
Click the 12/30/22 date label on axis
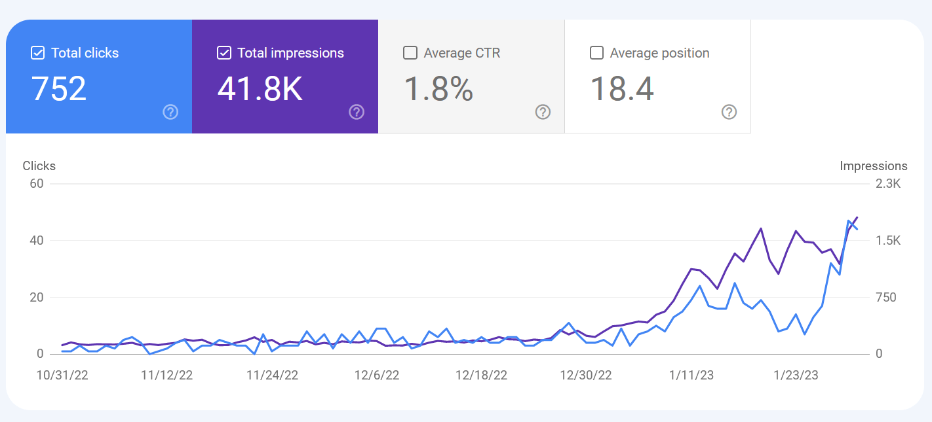point(586,376)
